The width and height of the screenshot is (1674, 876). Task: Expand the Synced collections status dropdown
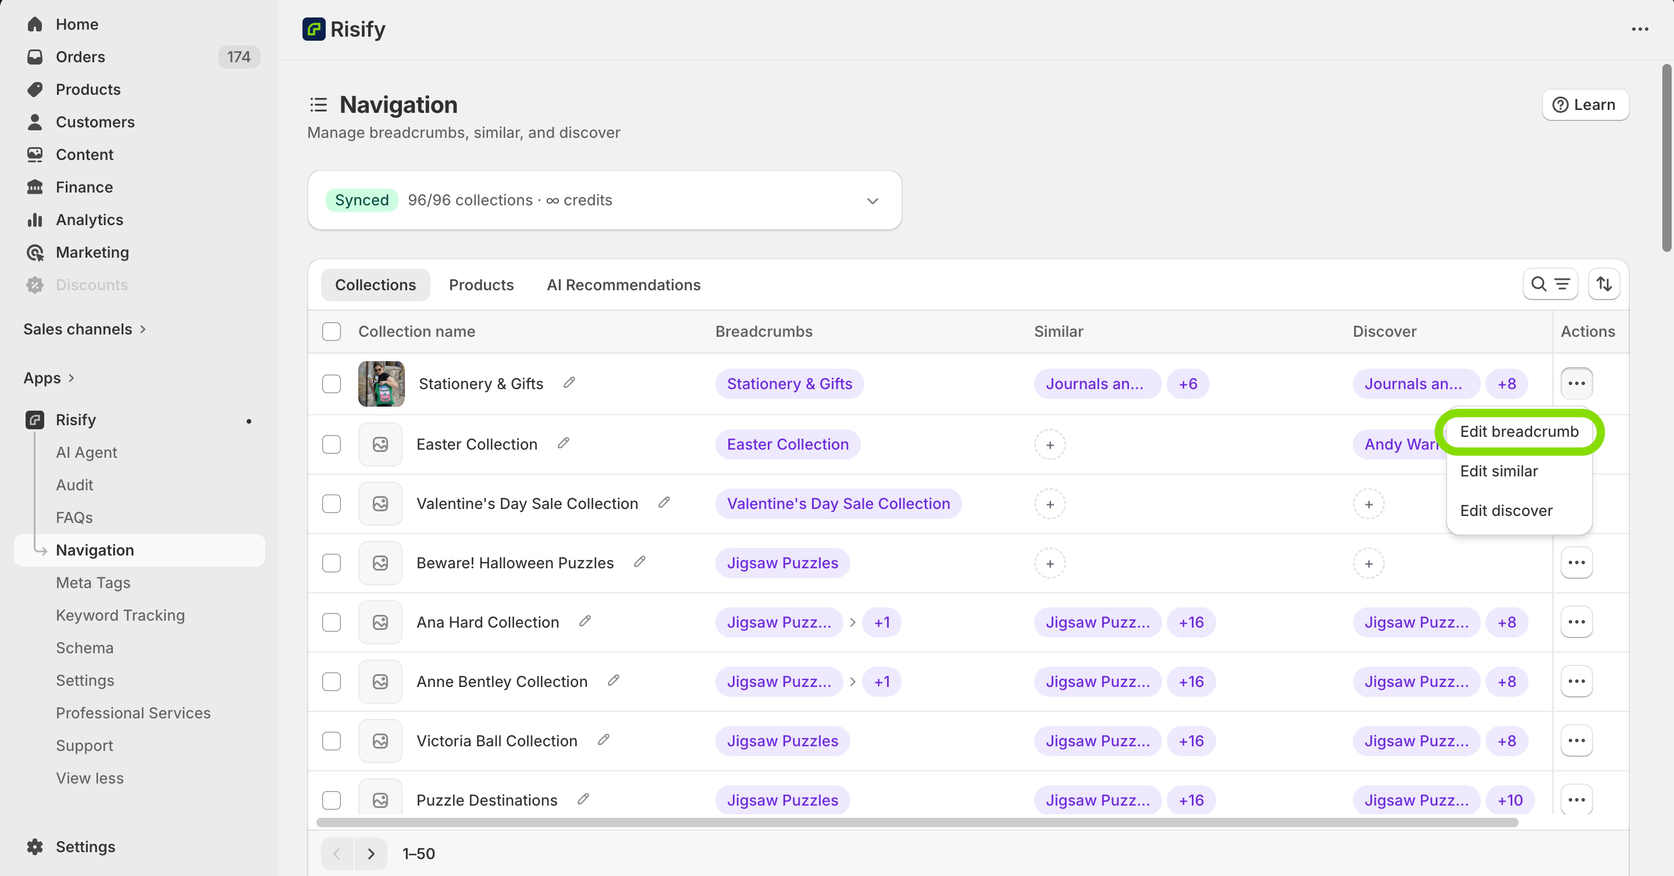click(872, 201)
